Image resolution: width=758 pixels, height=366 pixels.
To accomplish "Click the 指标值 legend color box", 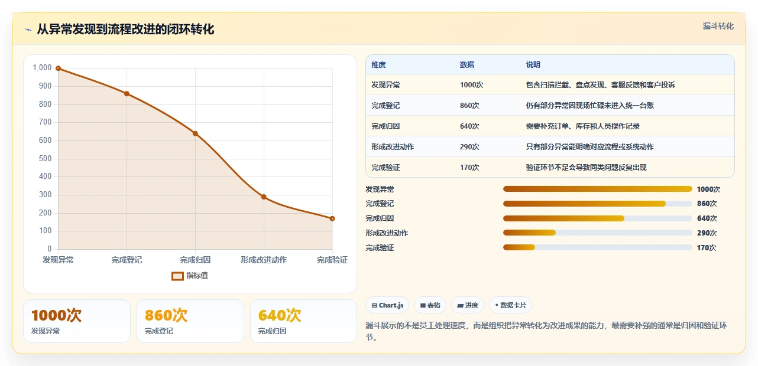I will (x=177, y=276).
